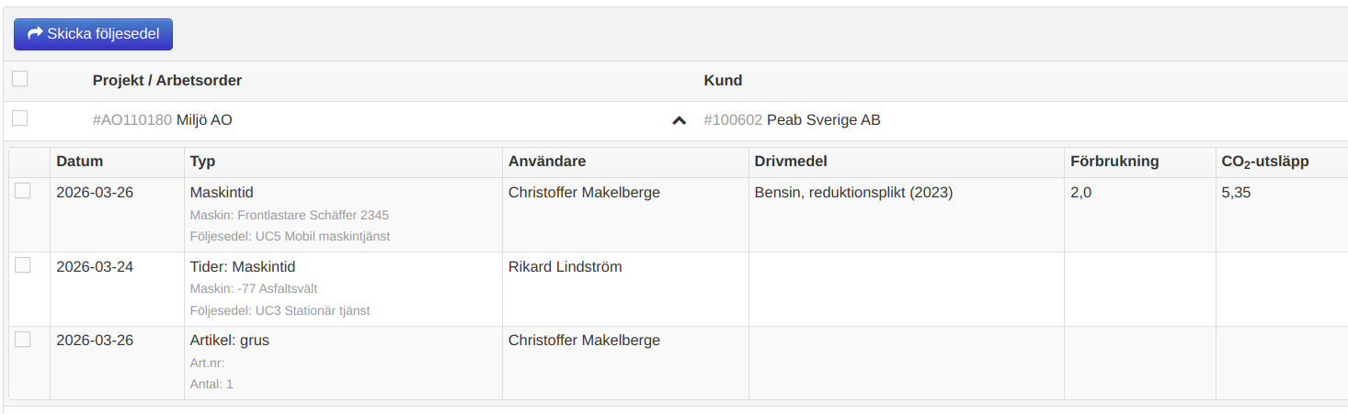Click the Bensin, reduktionsplikt (2023) cell
This screenshot has height=414, width=1348.
pos(853,193)
